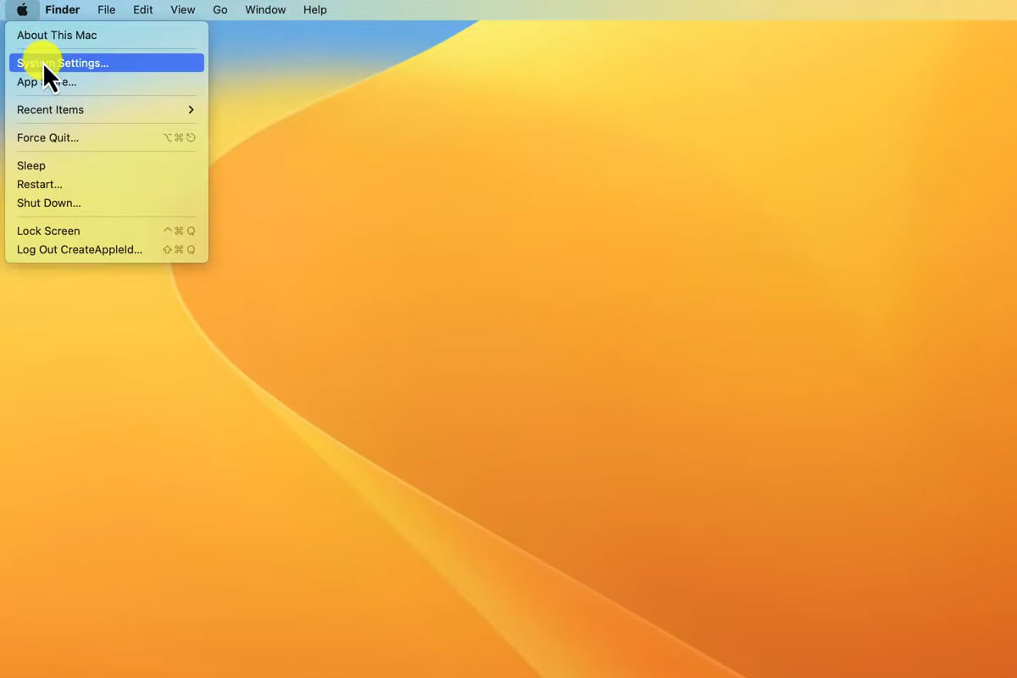Screen dimensions: 1017x678
Task: Choose Force Quit from the menu
Action: [48, 138]
